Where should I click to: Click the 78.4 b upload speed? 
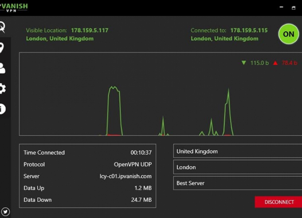(x=290, y=63)
